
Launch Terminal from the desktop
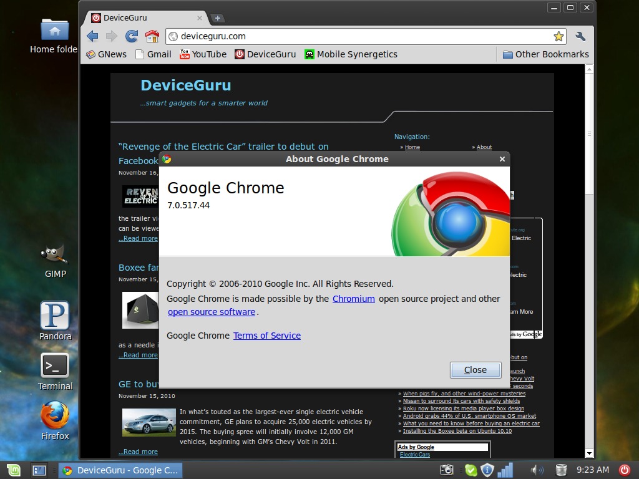click(x=55, y=372)
